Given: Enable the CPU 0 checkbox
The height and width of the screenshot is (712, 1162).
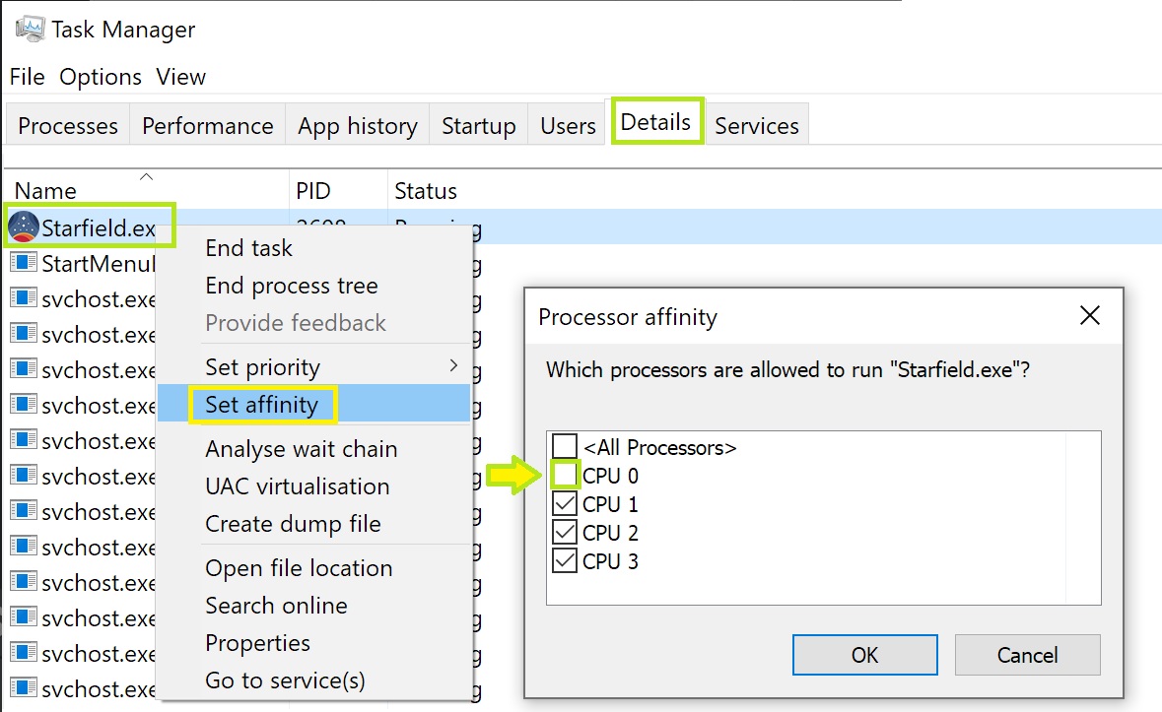Looking at the screenshot, I should (565, 475).
